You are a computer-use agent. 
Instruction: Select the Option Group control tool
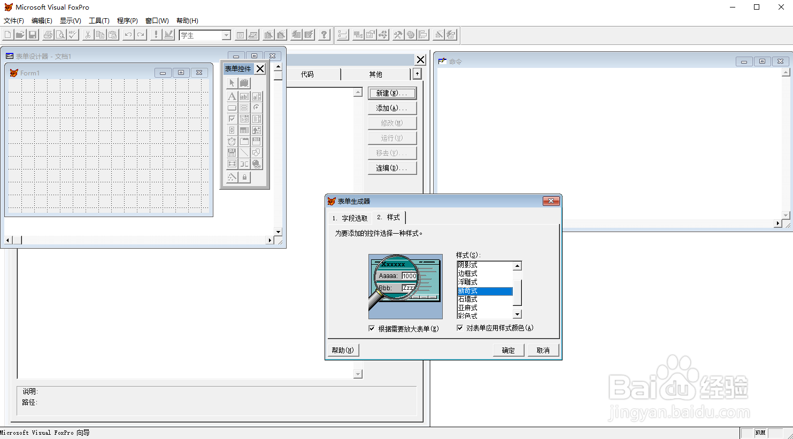click(244, 107)
